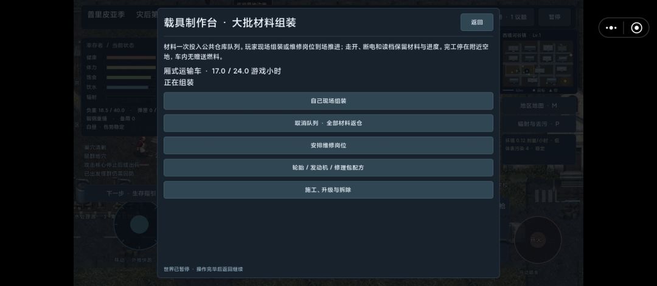657x286 pixels.
Task: Click the 厢式运输车 progress text
Action: click(223, 71)
